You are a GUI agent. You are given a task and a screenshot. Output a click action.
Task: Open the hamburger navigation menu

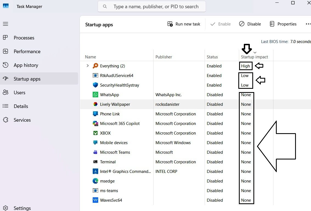5,24
